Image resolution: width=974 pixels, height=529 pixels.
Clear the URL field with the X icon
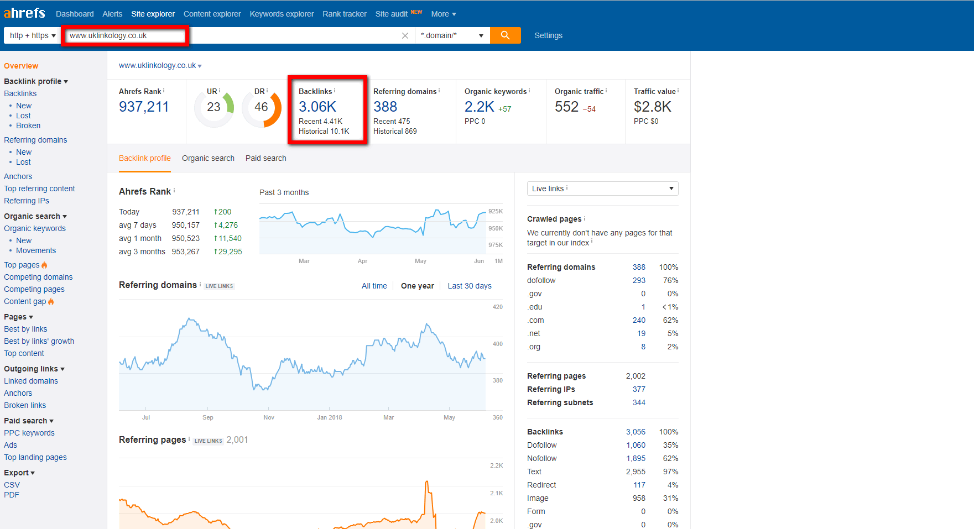[x=405, y=35]
